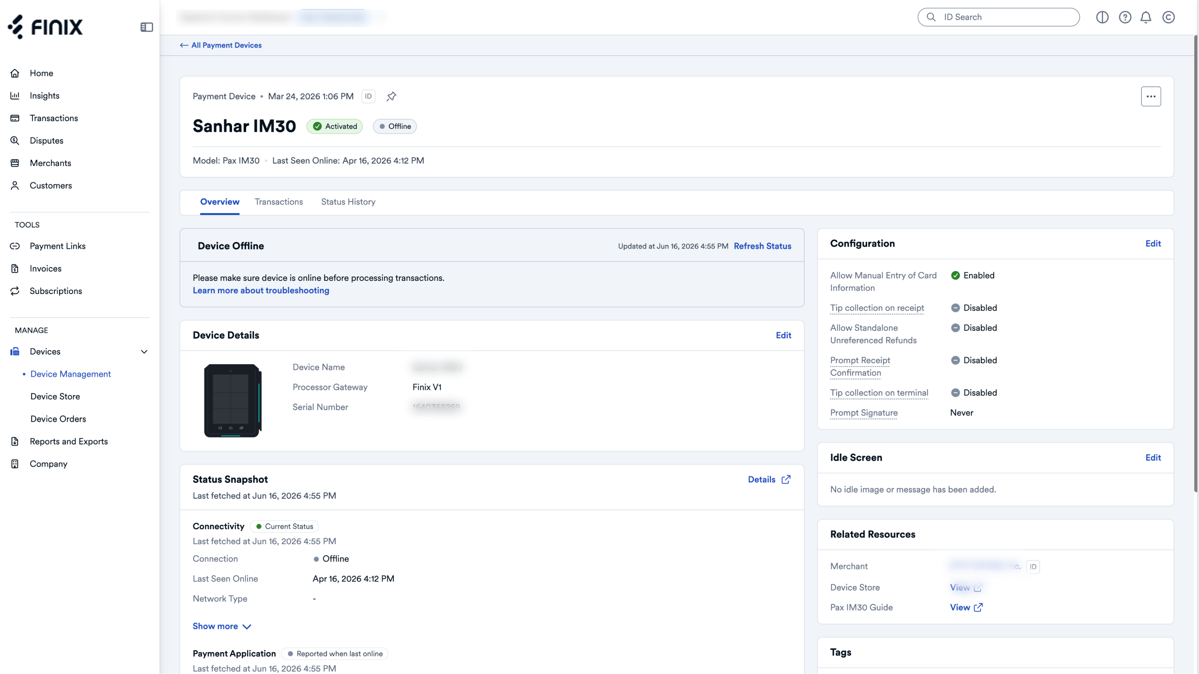Viewport: 1199px width, 674px height.
Task: Click Refresh Status link
Action: pos(762,246)
